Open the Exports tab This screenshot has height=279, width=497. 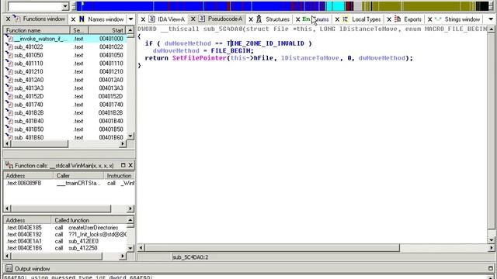(x=412, y=19)
